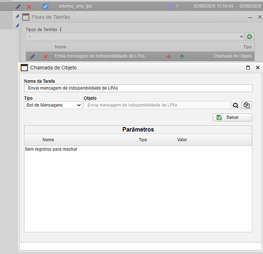
Task: Click the search magnifier next to Objeto
Action: [236, 105]
